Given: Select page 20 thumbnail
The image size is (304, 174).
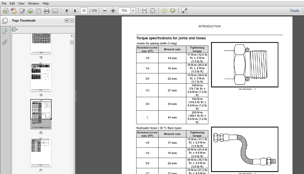Looking at the screenshot, I should point(41,114).
